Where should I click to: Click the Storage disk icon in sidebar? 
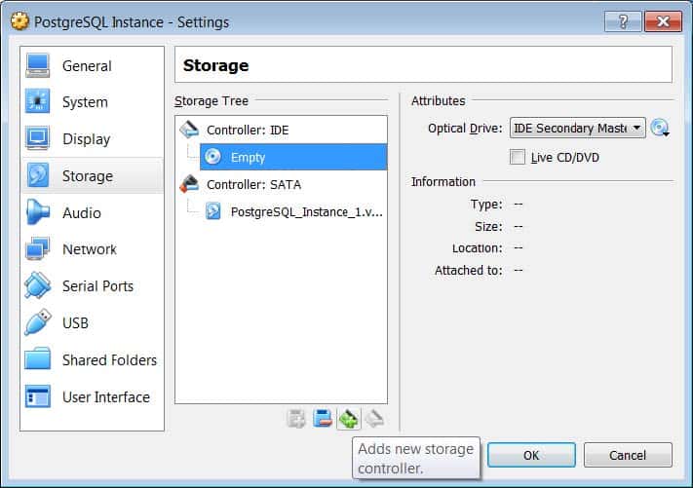tap(38, 175)
